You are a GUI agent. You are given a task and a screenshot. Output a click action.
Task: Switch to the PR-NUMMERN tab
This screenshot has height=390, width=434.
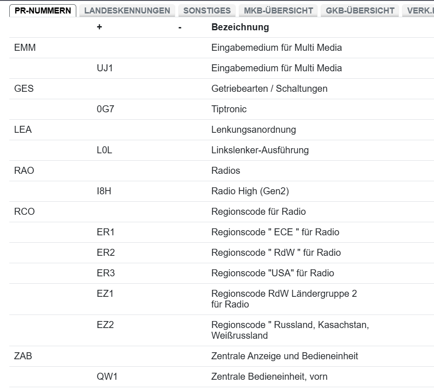(x=43, y=11)
